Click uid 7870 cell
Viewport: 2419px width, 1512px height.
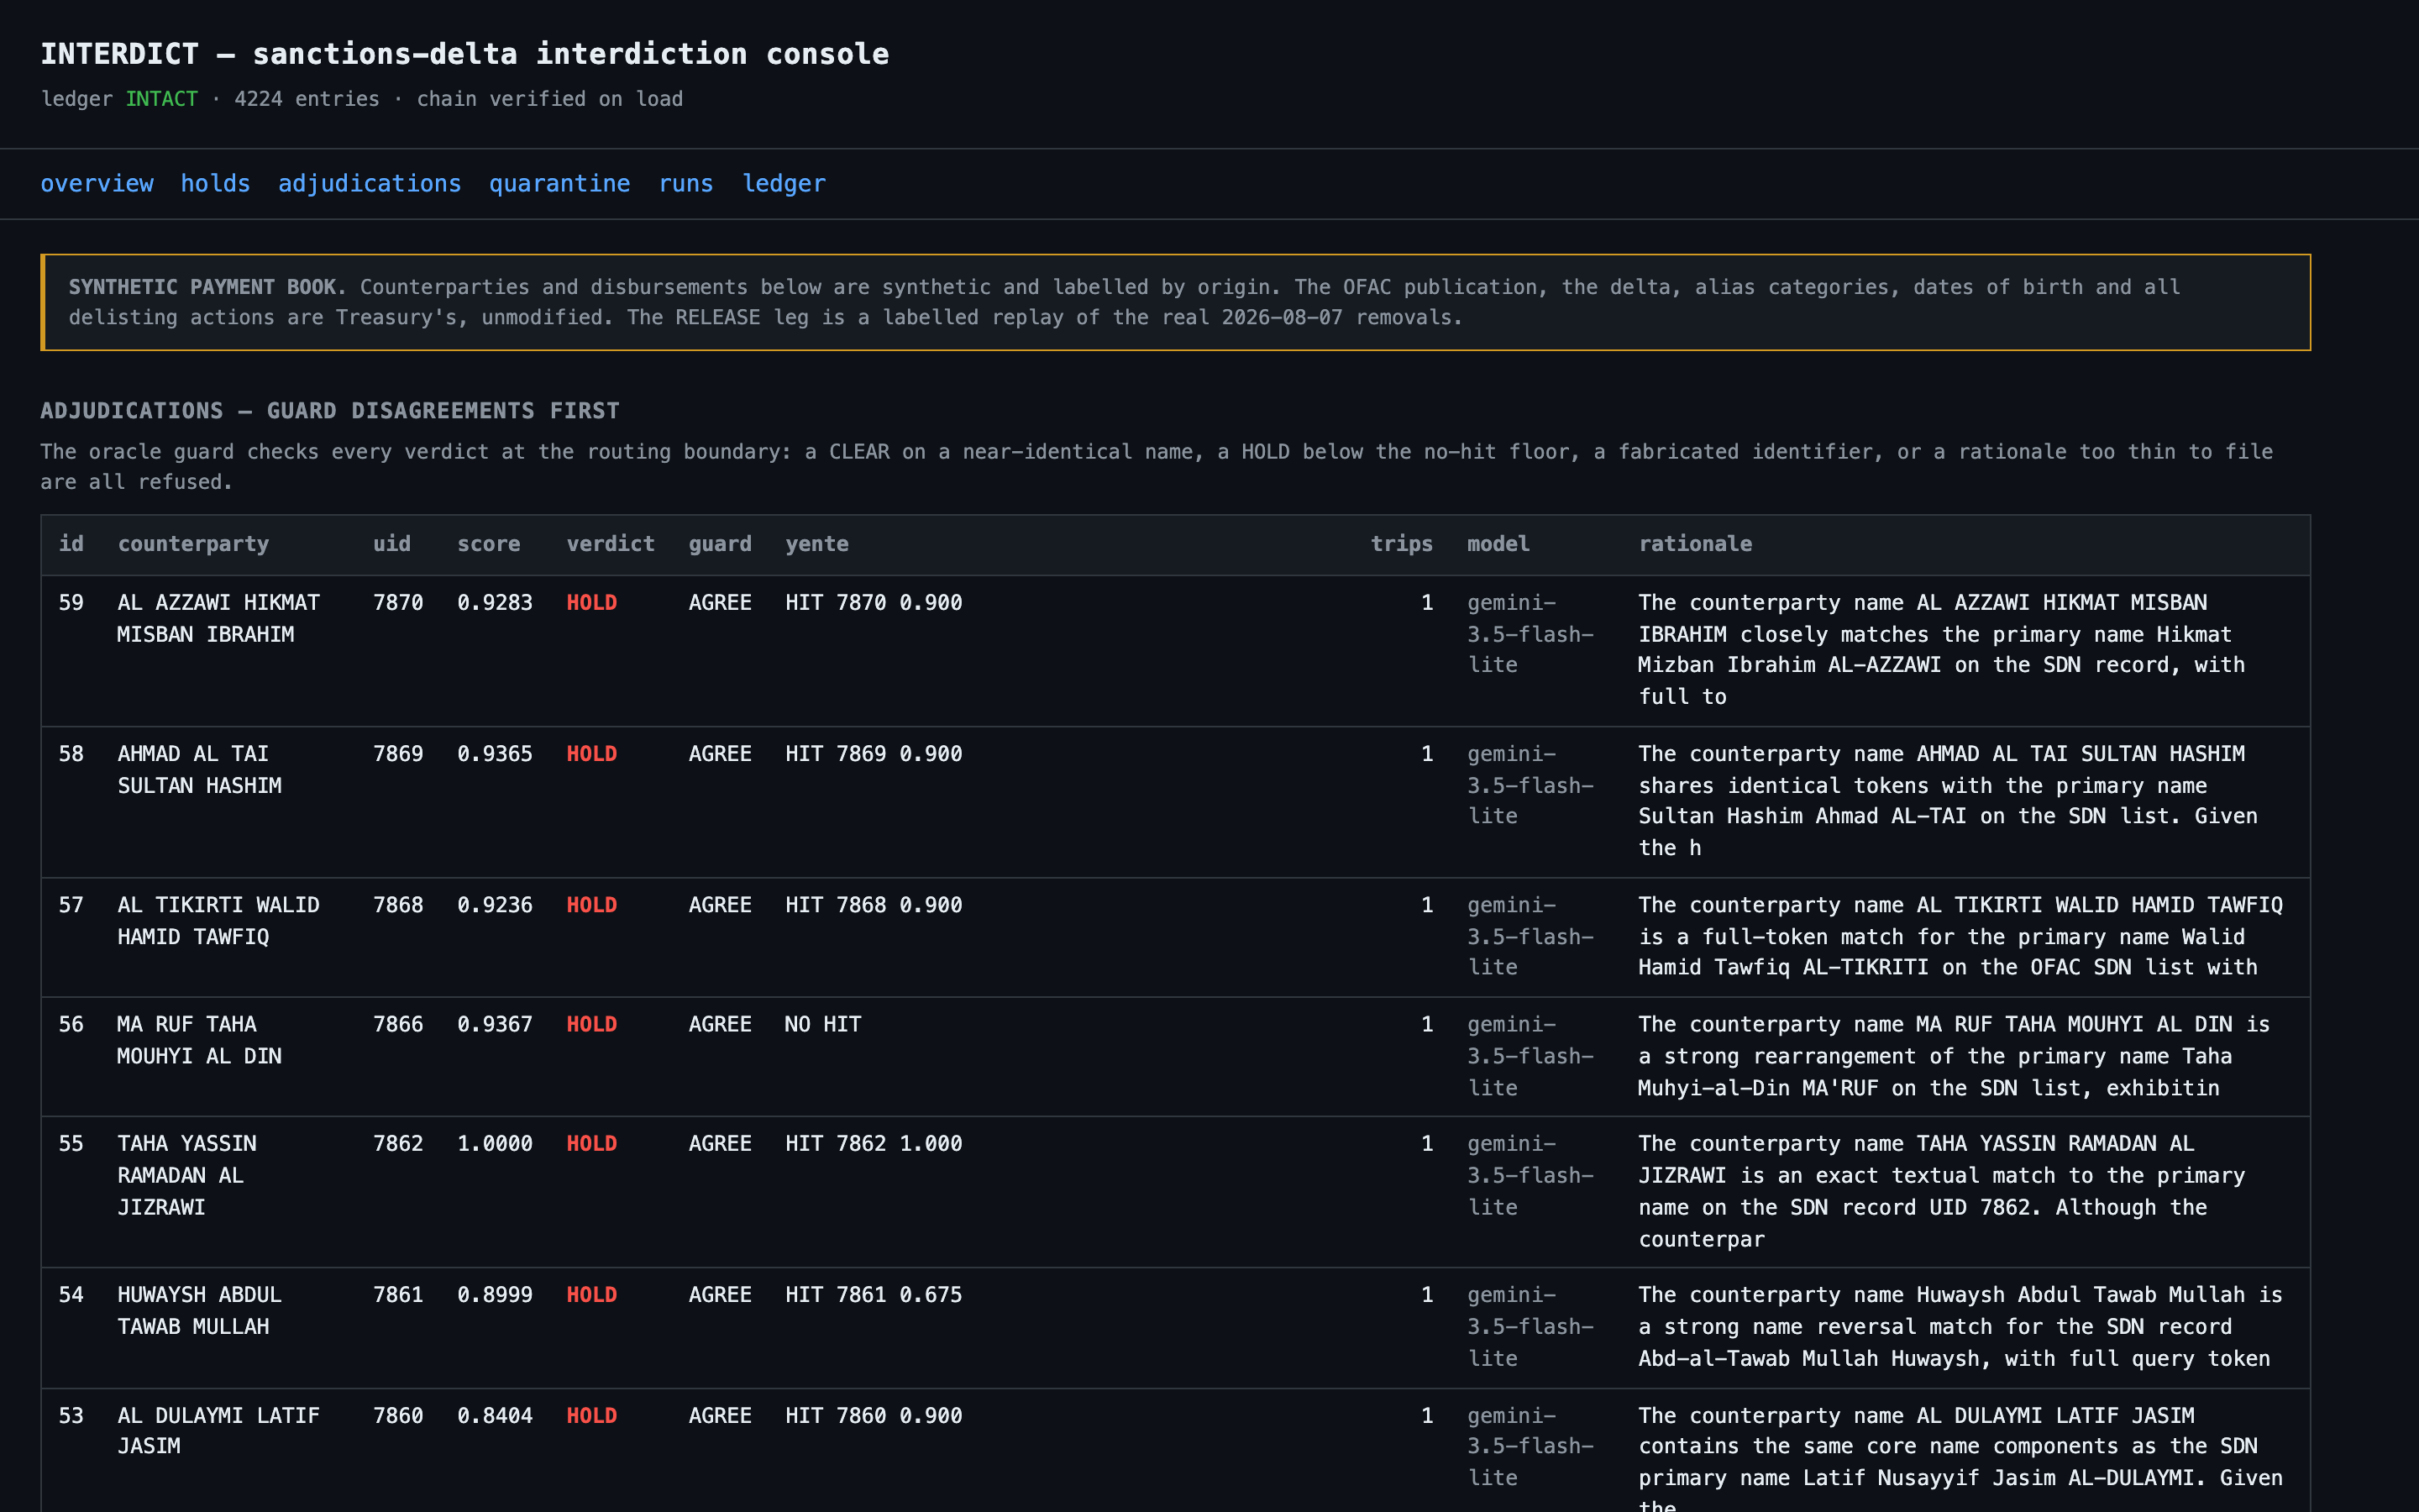[x=398, y=603]
